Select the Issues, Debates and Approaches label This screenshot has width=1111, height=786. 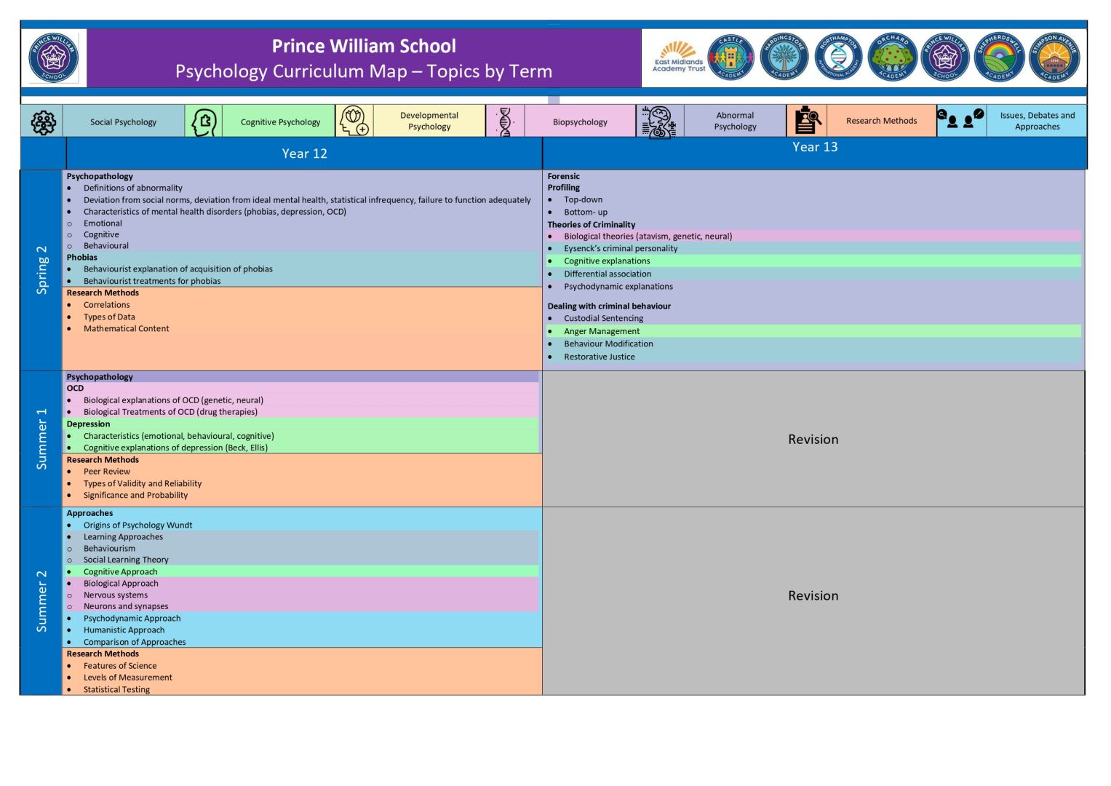(1037, 121)
